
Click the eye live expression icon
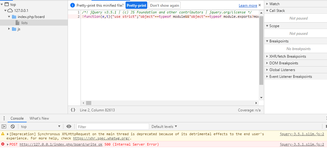(69, 126)
